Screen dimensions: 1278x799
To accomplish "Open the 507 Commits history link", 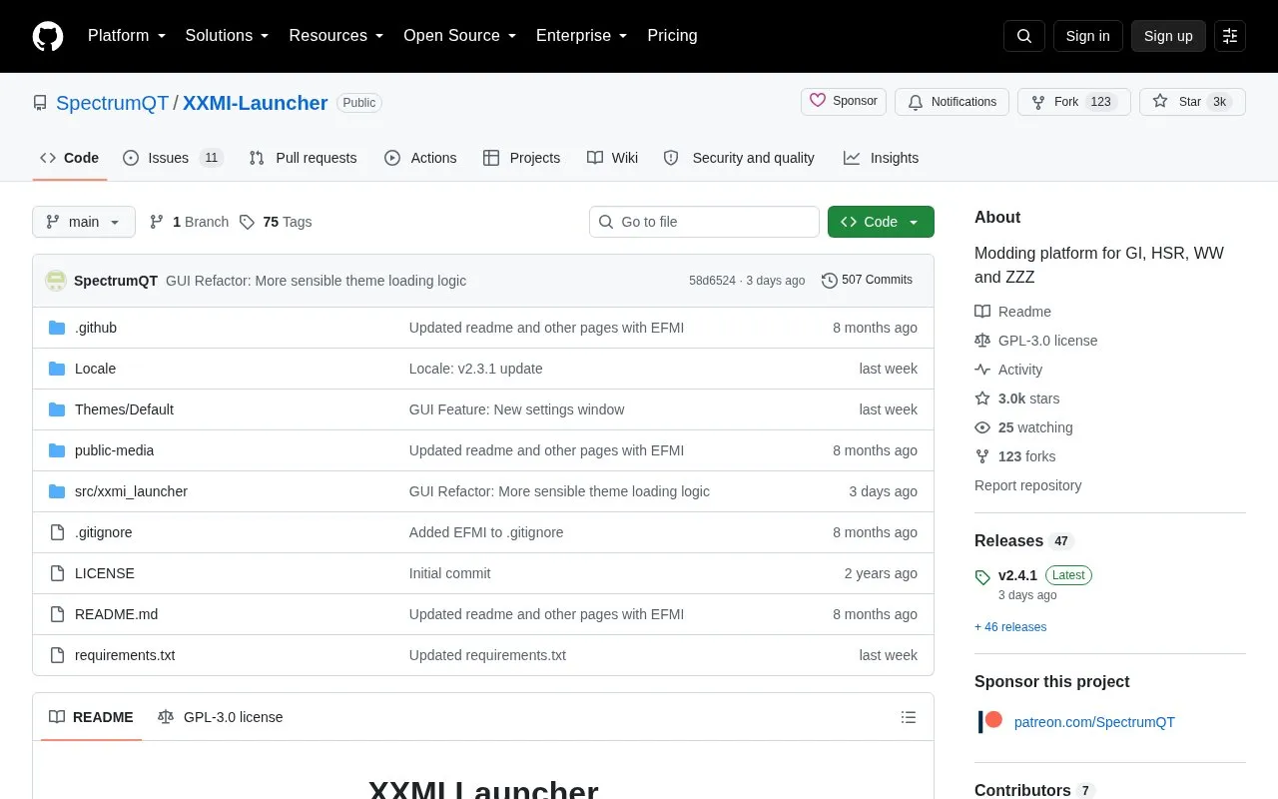I will pos(867,281).
